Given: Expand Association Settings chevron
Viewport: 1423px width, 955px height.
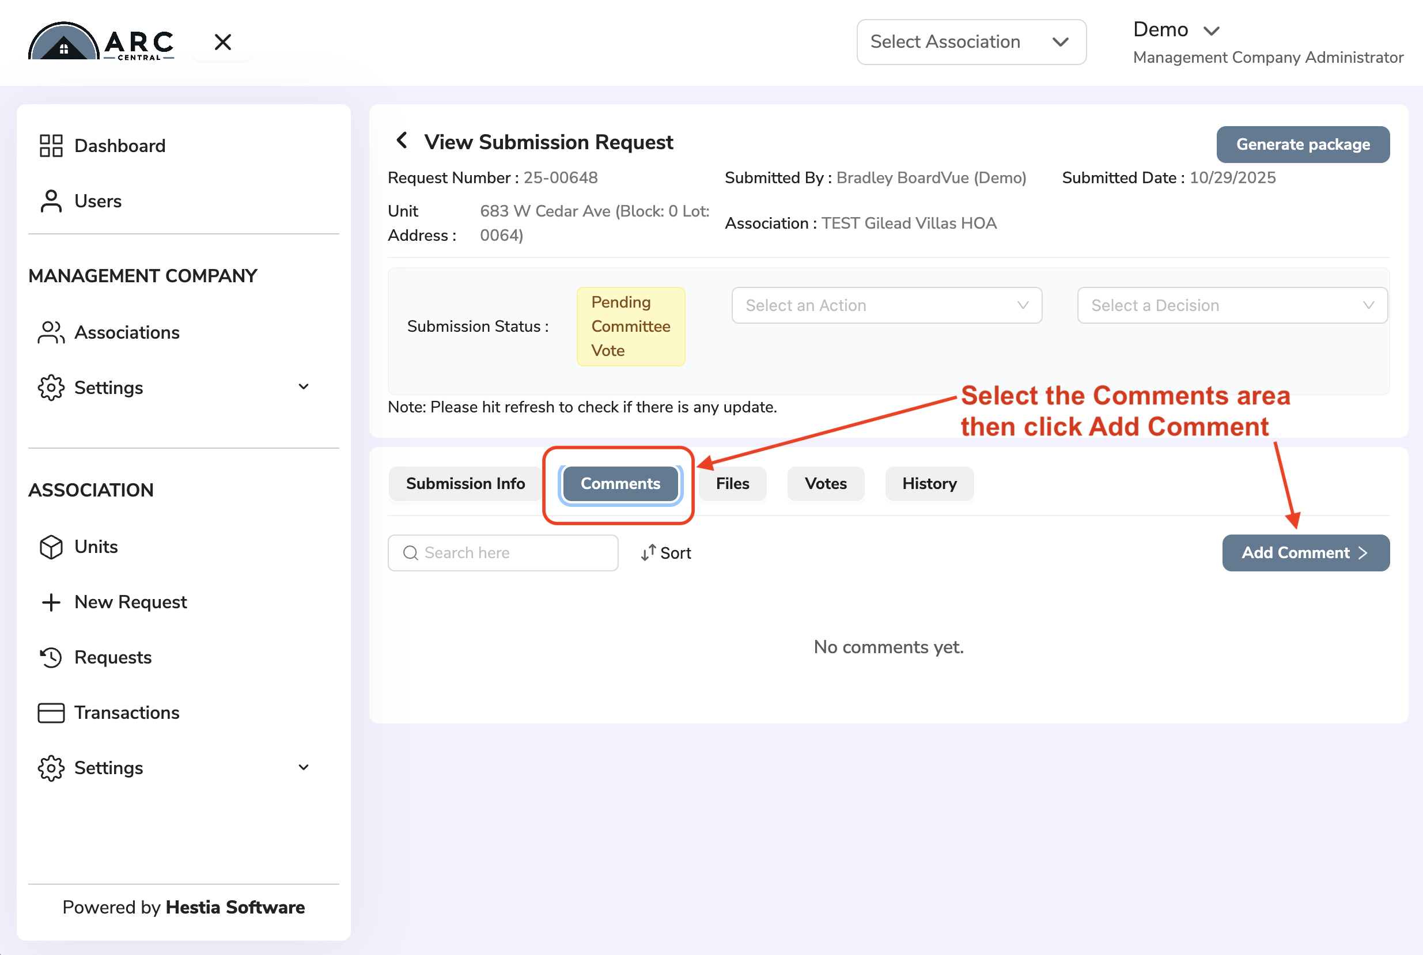Looking at the screenshot, I should point(304,767).
